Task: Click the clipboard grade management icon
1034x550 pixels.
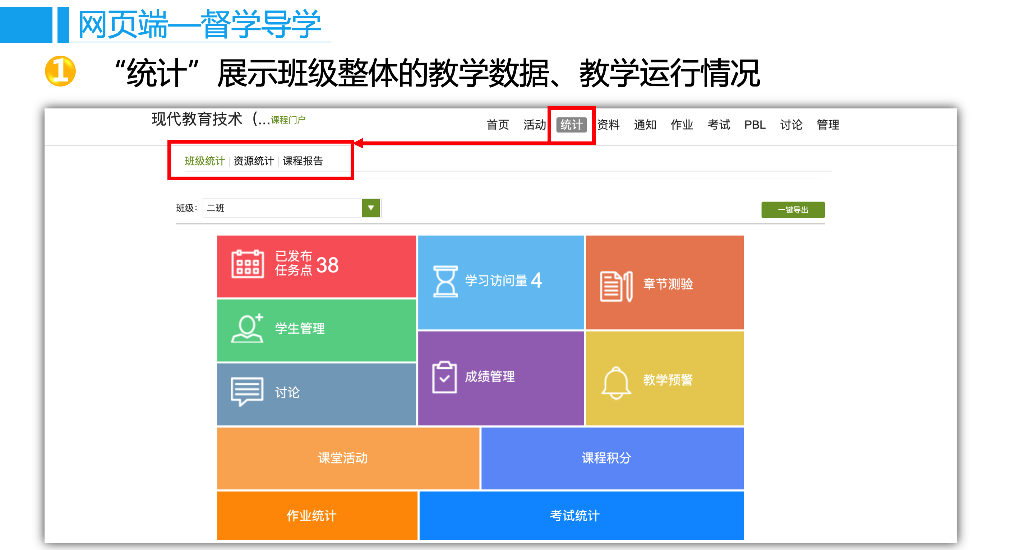Action: (444, 377)
